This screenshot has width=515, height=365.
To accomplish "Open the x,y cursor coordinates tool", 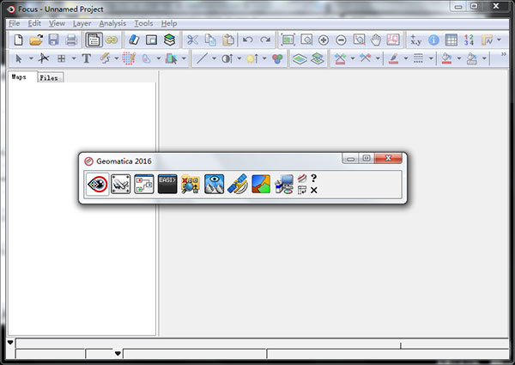I will click(415, 40).
